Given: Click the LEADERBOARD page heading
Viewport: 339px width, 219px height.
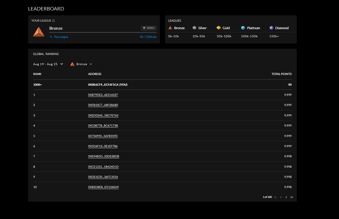Looking at the screenshot, I should click(x=46, y=9).
